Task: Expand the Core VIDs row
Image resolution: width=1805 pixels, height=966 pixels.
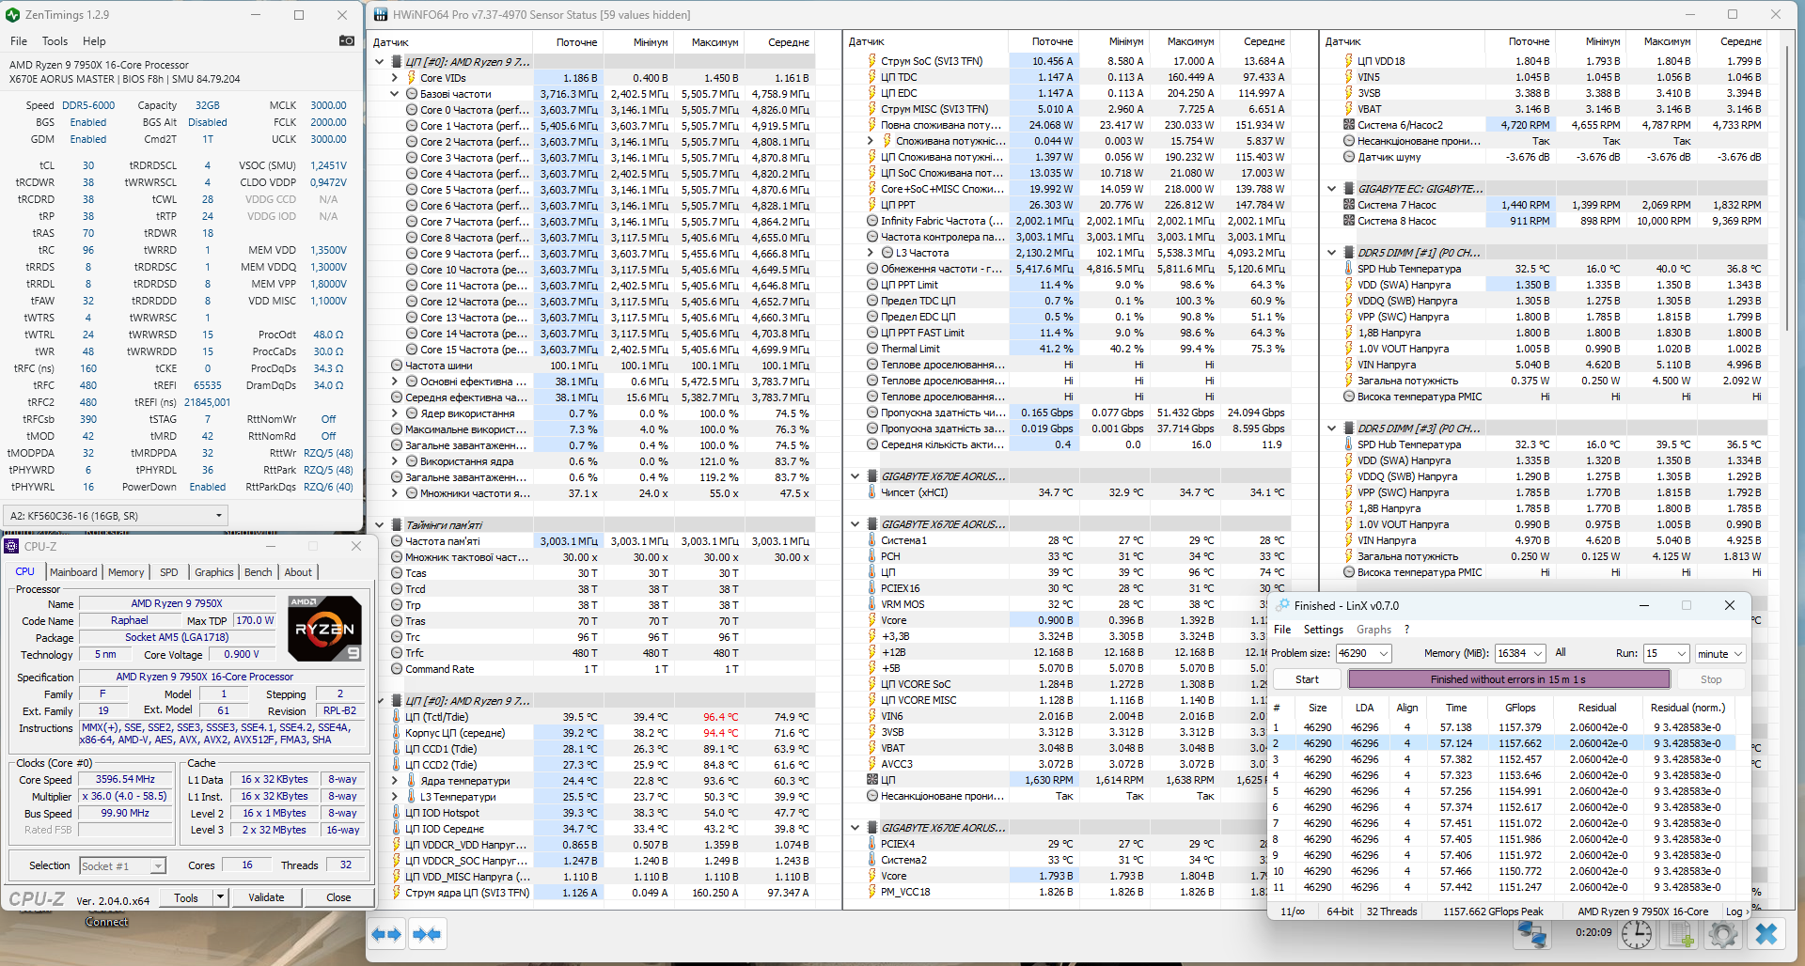Action: pyautogui.click(x=394, y=78)
